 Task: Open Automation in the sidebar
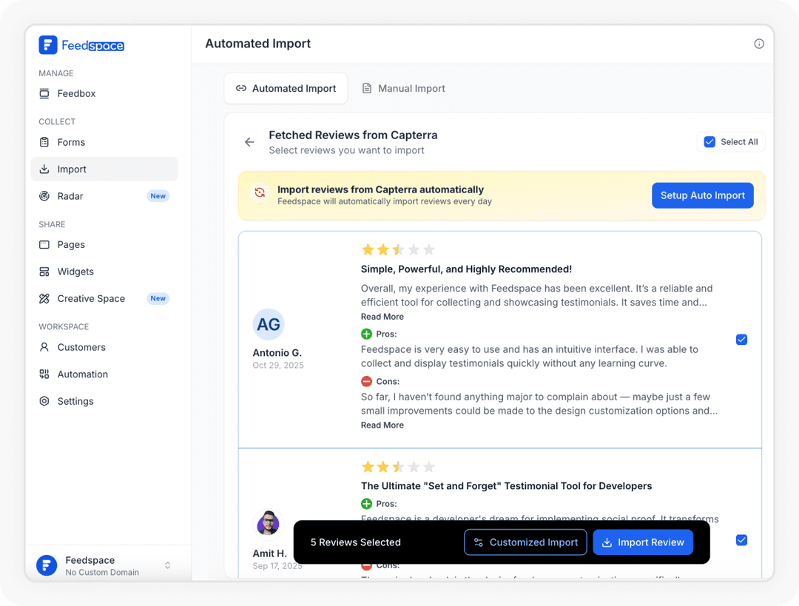(x=104, y=374)
